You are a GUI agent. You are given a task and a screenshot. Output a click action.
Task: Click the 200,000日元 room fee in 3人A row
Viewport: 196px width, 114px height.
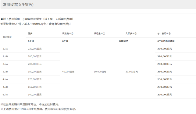point(35,64)
